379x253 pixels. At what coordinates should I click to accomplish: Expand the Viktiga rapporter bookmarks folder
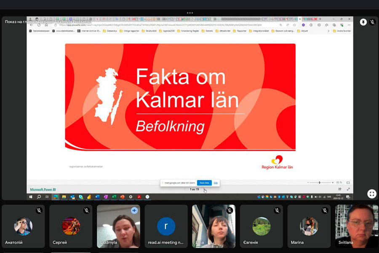pos(129,31)
